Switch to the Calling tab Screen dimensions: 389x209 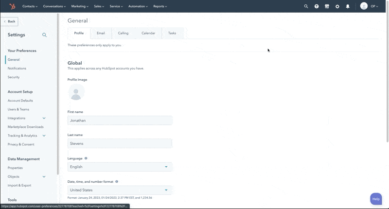pyautogui.click(x=123, y=33)
